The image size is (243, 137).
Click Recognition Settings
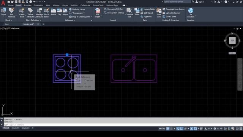click(114, 13)
